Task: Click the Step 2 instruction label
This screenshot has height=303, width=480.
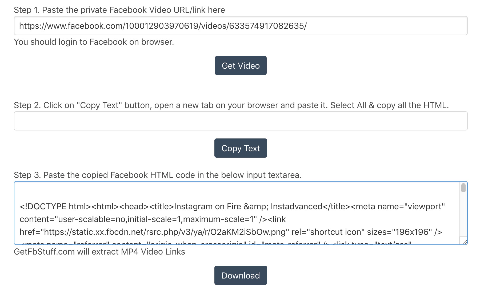Action: [x=231, y=105]
